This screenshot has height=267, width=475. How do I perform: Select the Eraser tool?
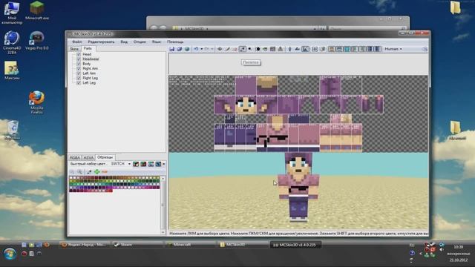[x=235, y=49]
